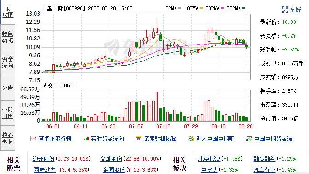This screenshot has width=309, height=174.
Task: Click the 20PMA magenta legend swatch
Action: pos(222,8)
